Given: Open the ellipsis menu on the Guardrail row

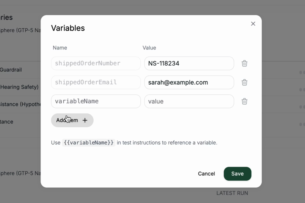Looking at the screenshot, I should [302, 70].
